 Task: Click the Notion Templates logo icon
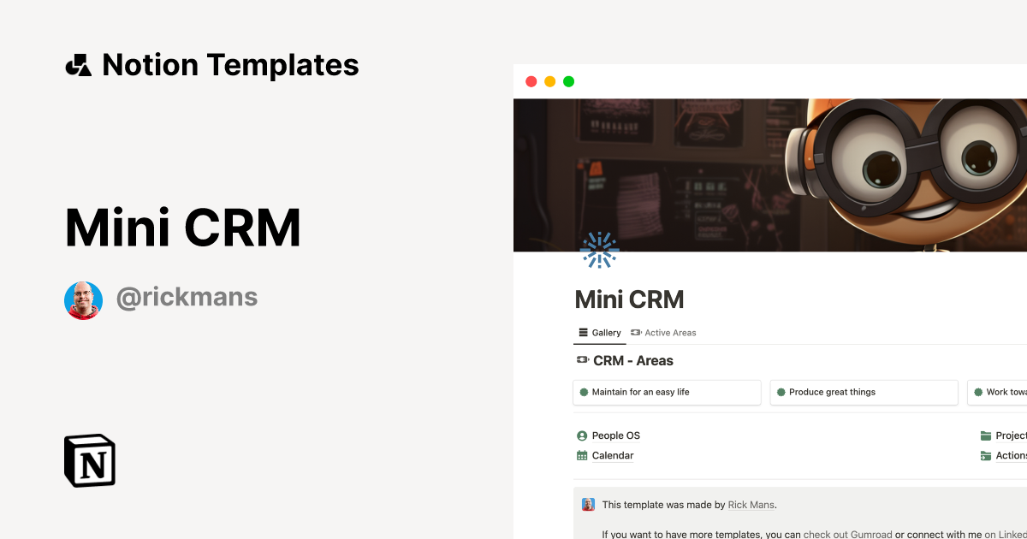(x=78, y=63)
